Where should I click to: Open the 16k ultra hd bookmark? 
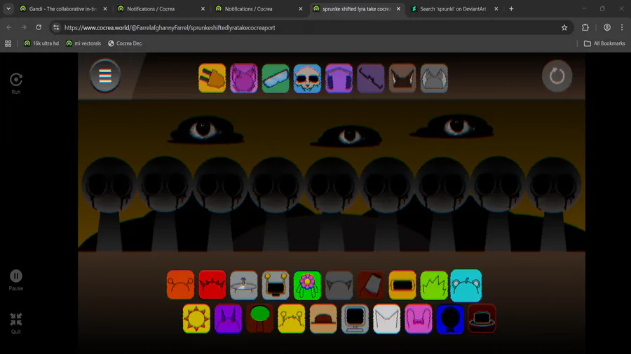[x=41, y=43]
